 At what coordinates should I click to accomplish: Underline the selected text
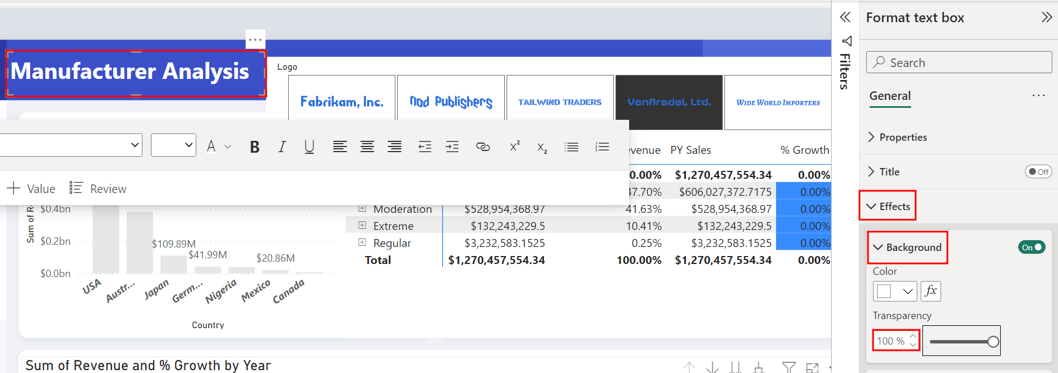[309, 147]
